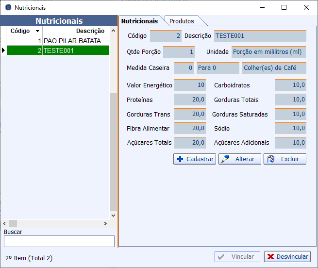The width and height of the screenshot is (318, 268).
Task: Click the Valor Energético field
Action: [190, 85]
